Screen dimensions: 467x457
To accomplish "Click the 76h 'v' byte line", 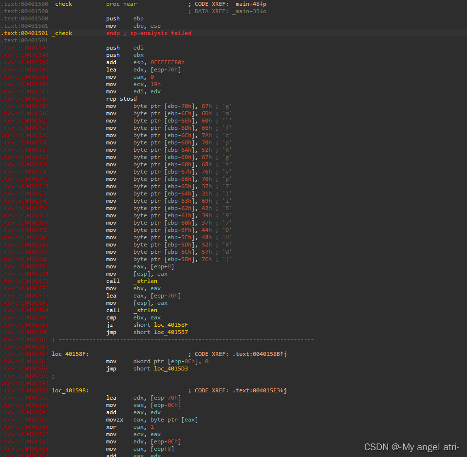I will tap(169, 172).
